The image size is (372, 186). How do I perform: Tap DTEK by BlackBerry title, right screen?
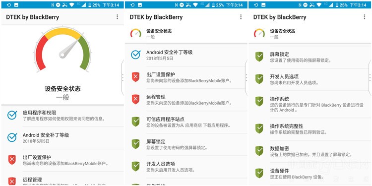coord(280,17)
